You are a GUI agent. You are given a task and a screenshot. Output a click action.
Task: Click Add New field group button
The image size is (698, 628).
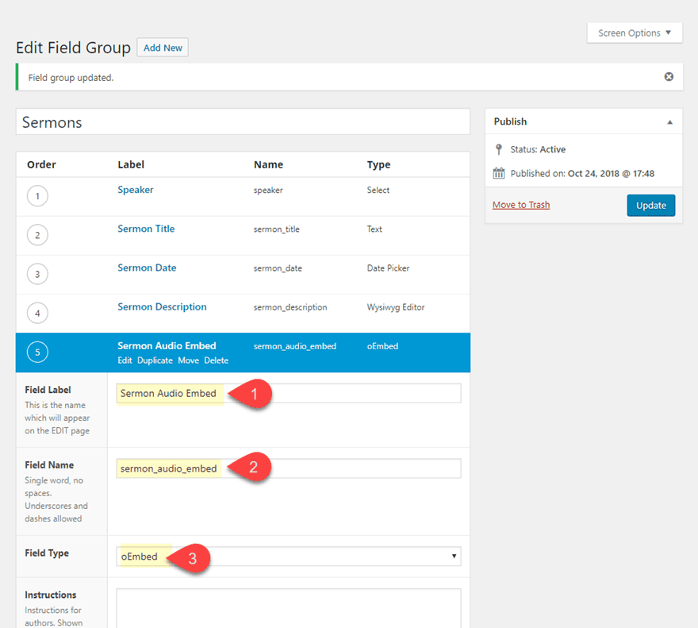click(163, 48)
